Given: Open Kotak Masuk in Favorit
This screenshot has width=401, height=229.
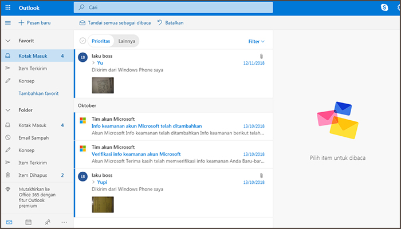Looking at the screenshot, I should tap(37, 56).
